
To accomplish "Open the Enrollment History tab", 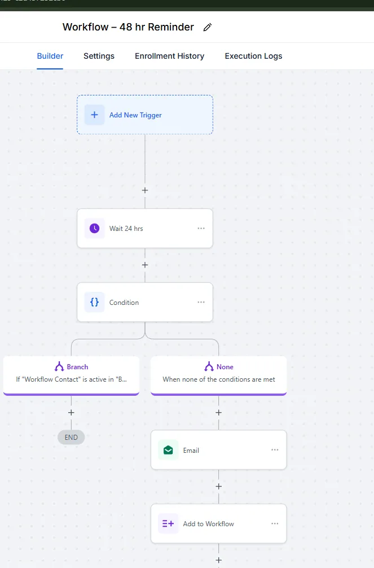I will (x=169, y=56).
